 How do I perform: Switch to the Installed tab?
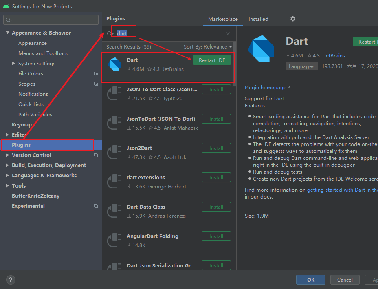[x=258, y=19]
